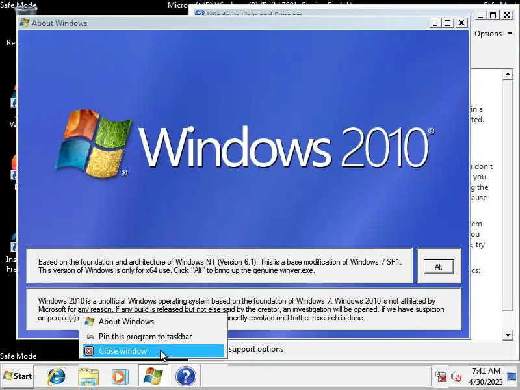Maximize the Help and Support window
The height and width of the screenshot is (390, 520).
pyautogui.click(x=493, y=15)
